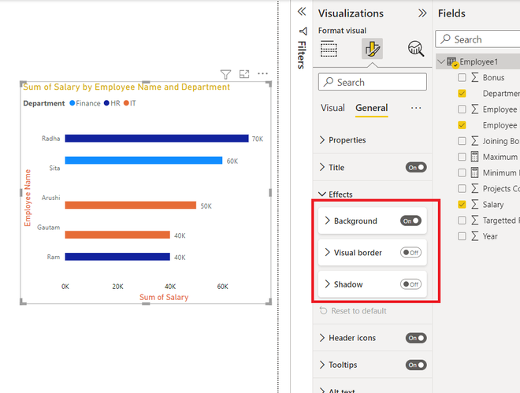Collapse Filters pane with double-left arrows
520x393 pixels.
302,12
